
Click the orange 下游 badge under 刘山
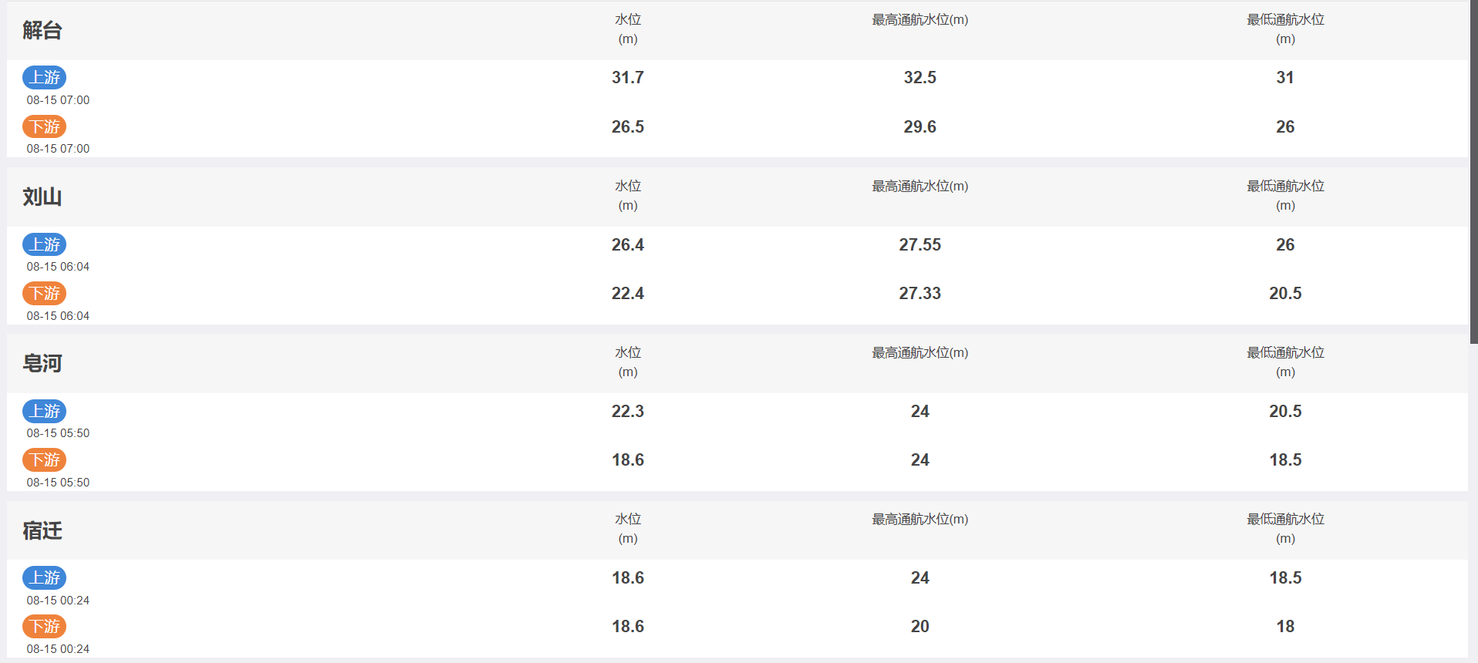(x=45, y=293)
